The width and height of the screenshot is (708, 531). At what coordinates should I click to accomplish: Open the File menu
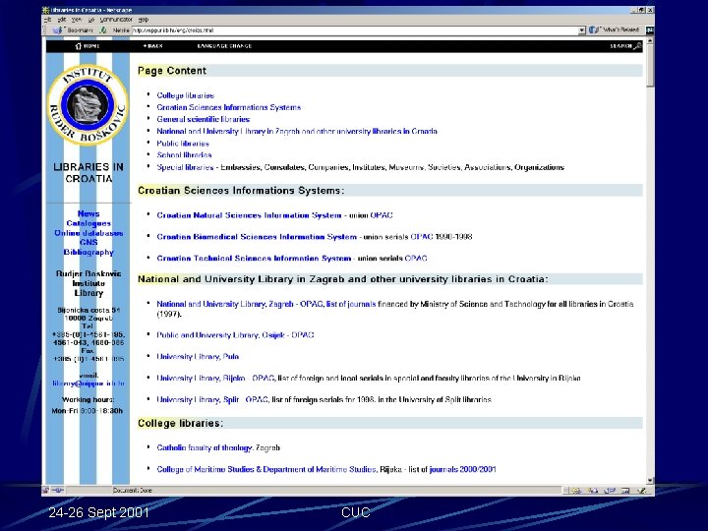tap(48, 20)
